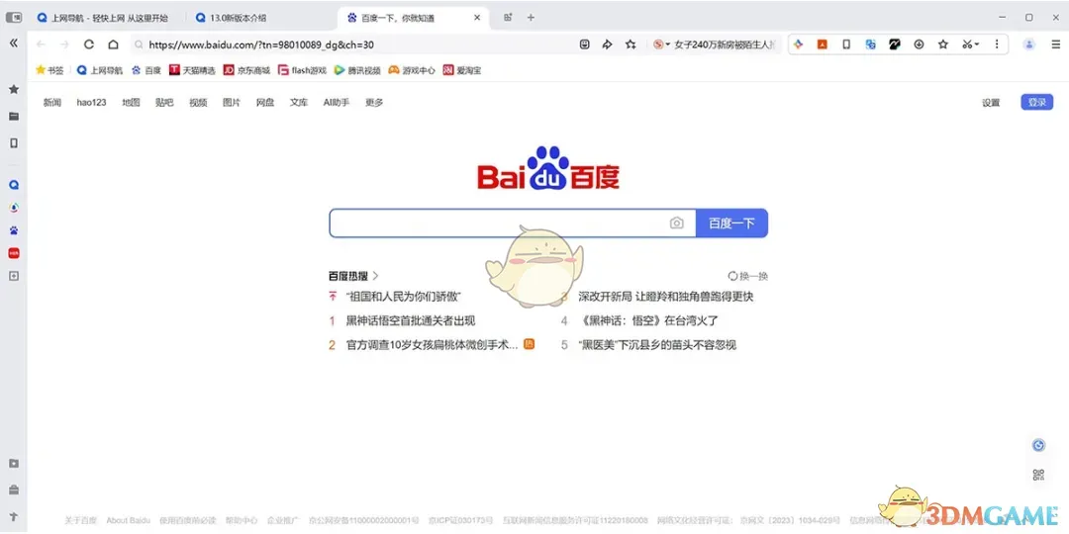Open sidebar mobile phone icon
The height and width of the screenshot is (534, 1069).
tap(13, 143)
